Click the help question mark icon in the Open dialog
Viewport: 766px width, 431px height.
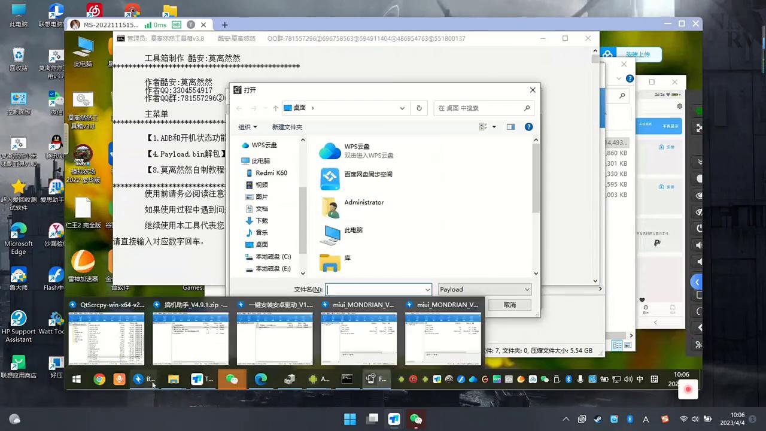click(x=528, y=127)
